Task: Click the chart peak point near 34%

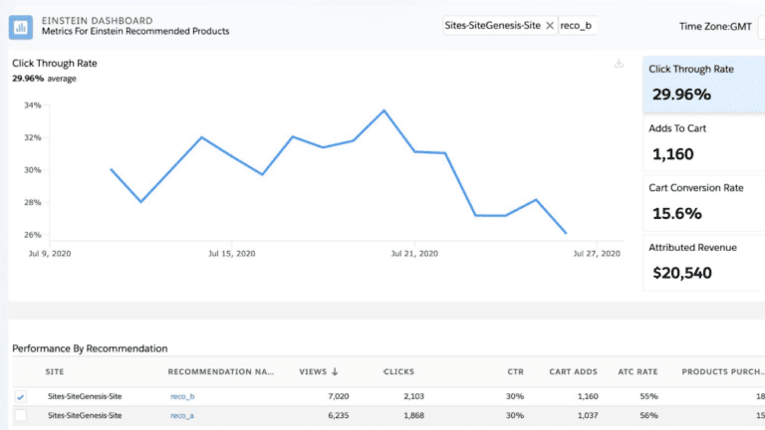Action: 383,110
